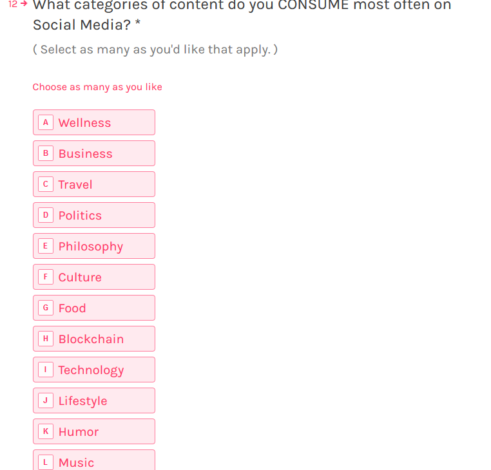
Task: Click the 'Choose as many as you like' hint
Action: click(97, 87)
